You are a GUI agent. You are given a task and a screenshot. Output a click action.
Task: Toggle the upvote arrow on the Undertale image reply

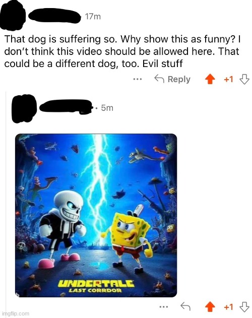coord(210,307)
